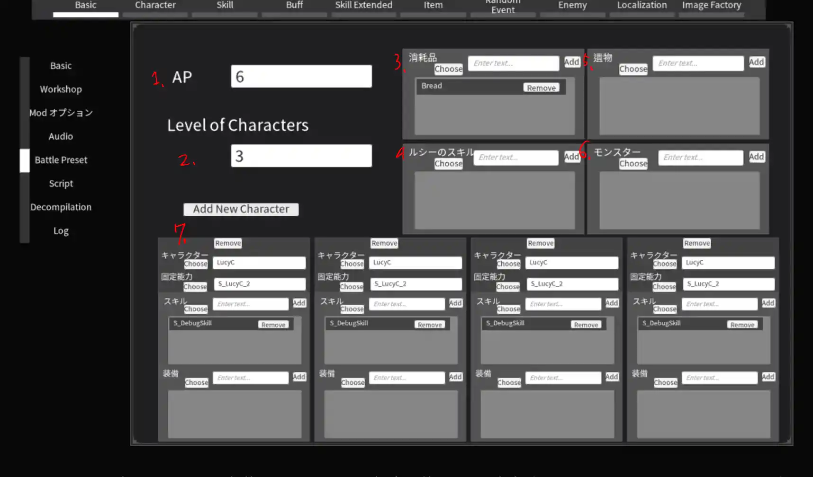Remove the fourth character card
The width and height of the screenshot is (813, 477).
pos(697,243)
